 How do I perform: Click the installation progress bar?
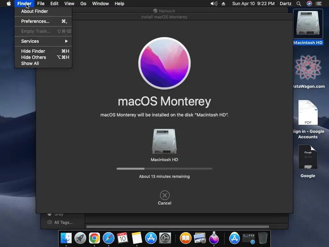point(164,169)
